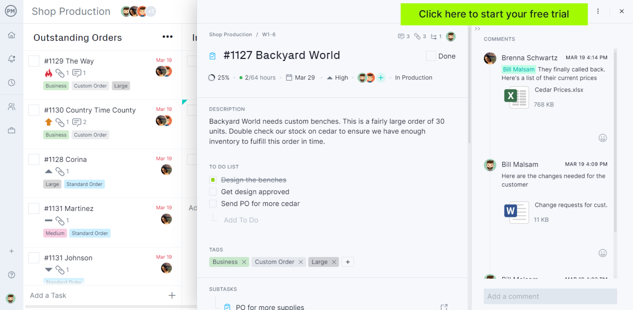Click the briefcase (portfolio) sidebar icon
The height and width of the screenshot is (310, 633).
pyautogui.click(x=12, y=130)
